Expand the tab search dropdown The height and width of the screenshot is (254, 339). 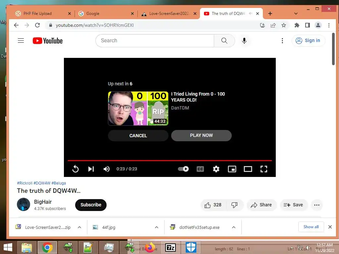[x=296, y=14]
